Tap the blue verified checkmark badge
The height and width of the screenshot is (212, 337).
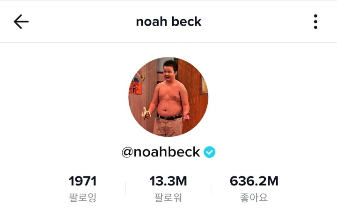209,152
